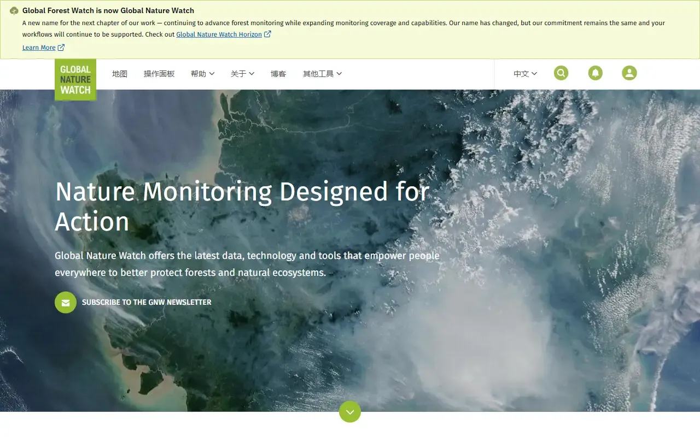Click the banner title about Global Nature Watch rename
This screenshot has height=437, width=700.
click(108, 10)
